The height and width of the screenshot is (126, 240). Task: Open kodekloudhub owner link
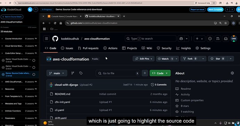pos(70,39)
